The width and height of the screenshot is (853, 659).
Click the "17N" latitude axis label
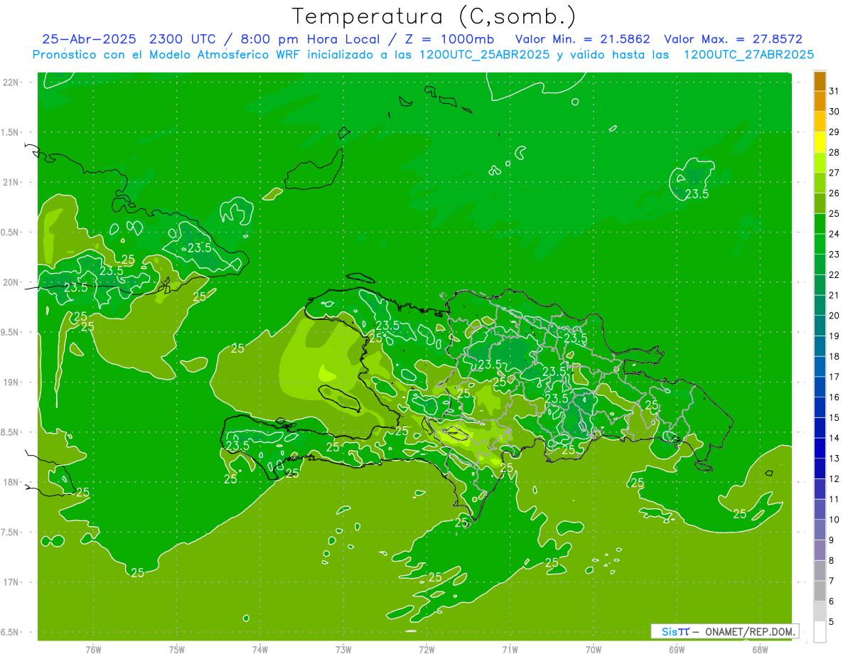[11, 582]
